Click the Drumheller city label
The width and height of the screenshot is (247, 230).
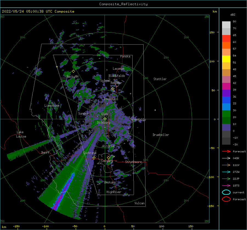(x=161, y=135)
